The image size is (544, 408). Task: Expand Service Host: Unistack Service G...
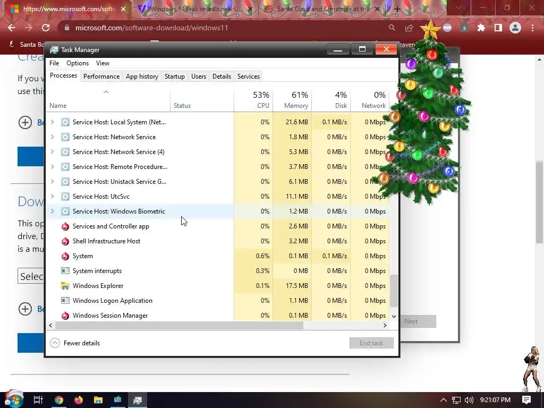click(x=53, y=182)
